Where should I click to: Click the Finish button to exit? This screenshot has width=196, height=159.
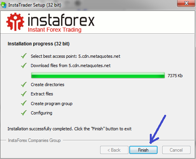point(143,150)
